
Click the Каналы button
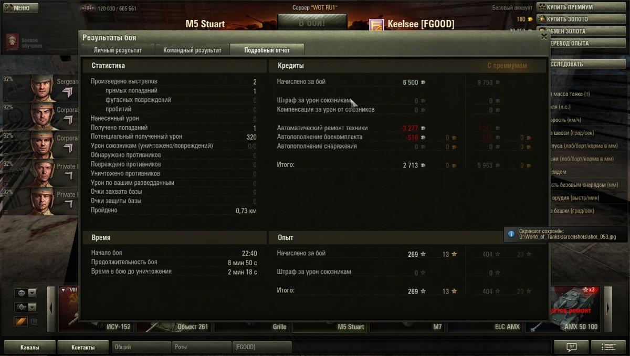tap(30, 347)
